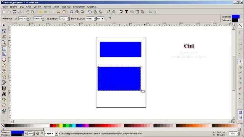The width and height of the screenshot is (244, 137).
Task: Open Align and Distribute dialog
Action: click(143, 12)
